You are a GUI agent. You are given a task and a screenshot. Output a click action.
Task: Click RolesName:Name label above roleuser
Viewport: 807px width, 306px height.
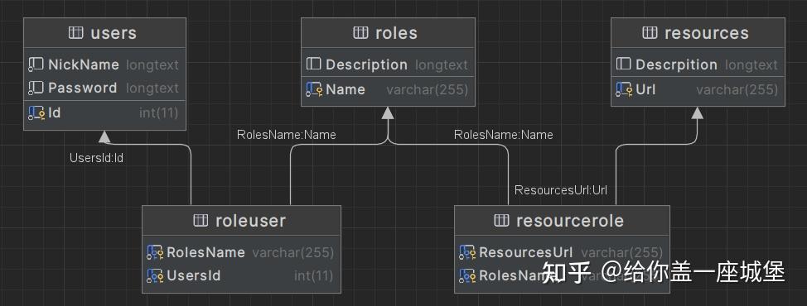(286, 135)
